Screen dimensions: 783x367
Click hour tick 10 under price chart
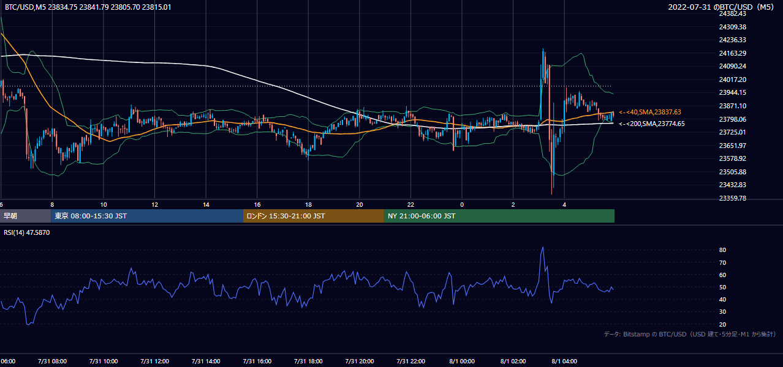104,205
